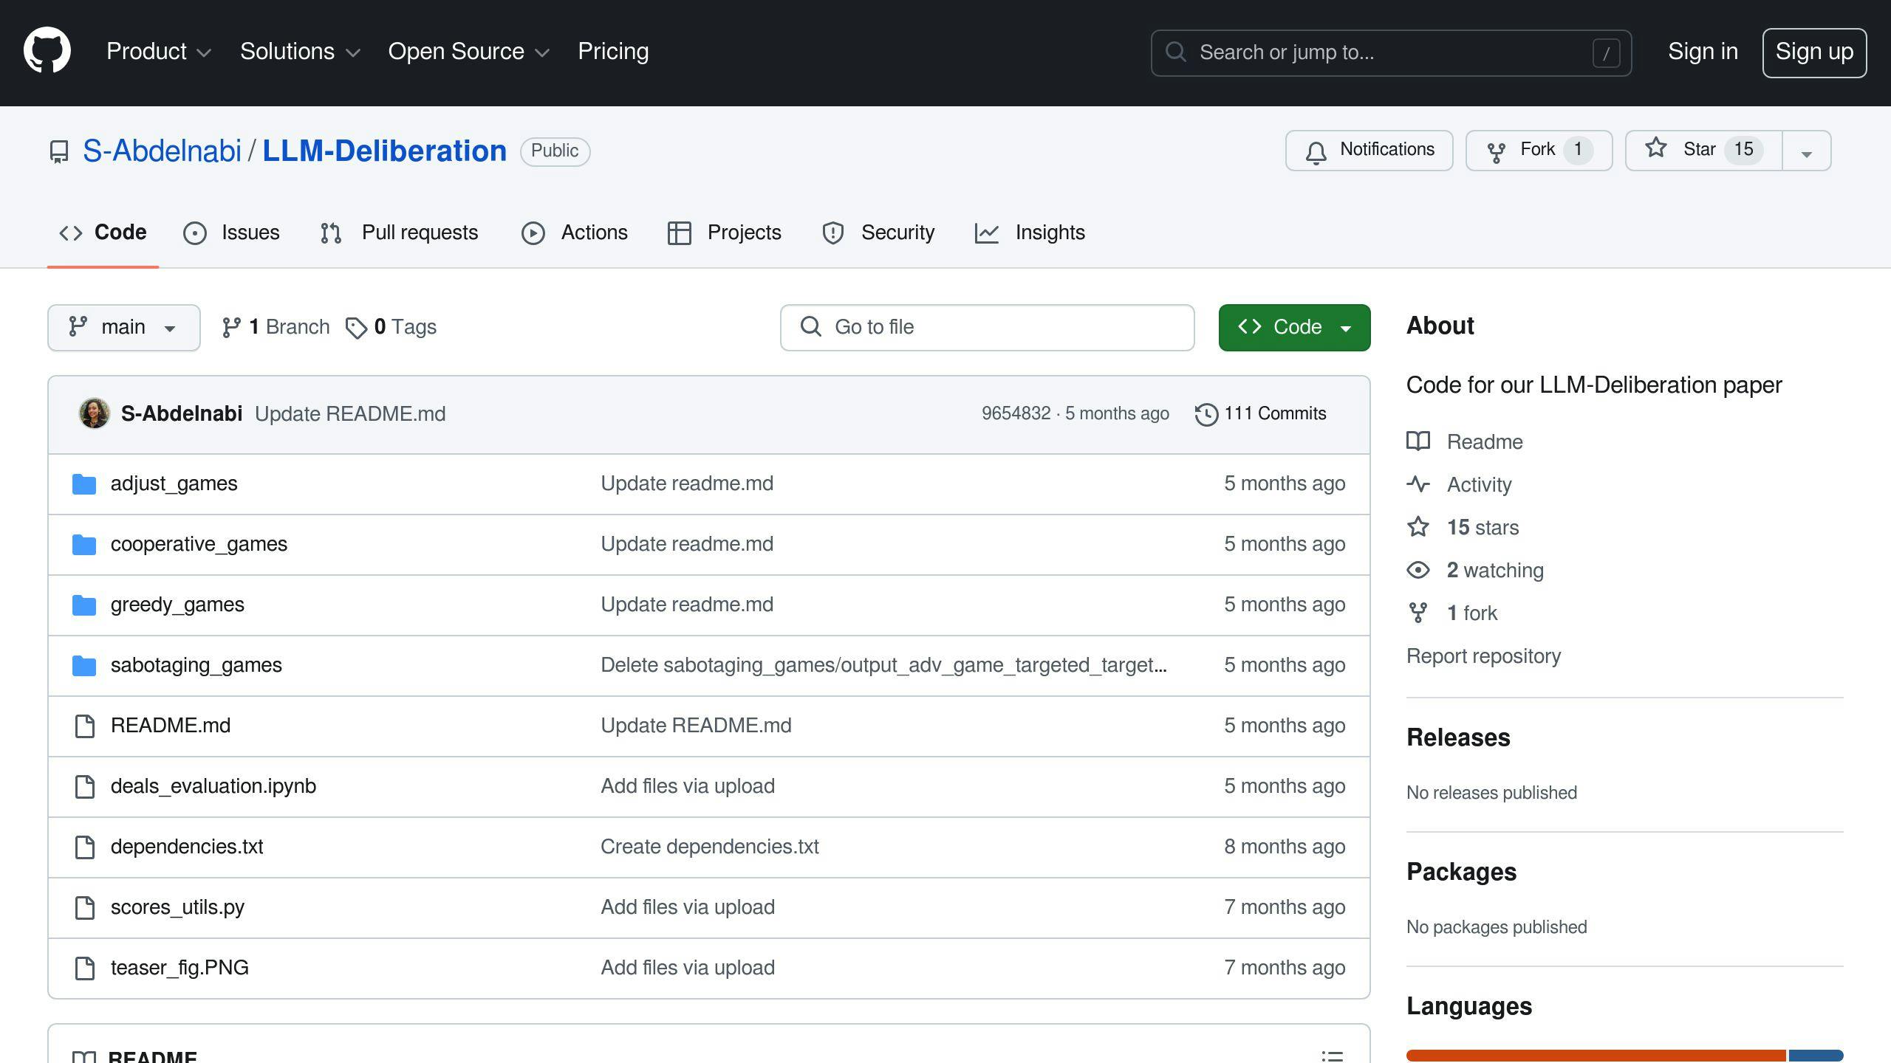Click Report repository link

tap(1483, 656)
